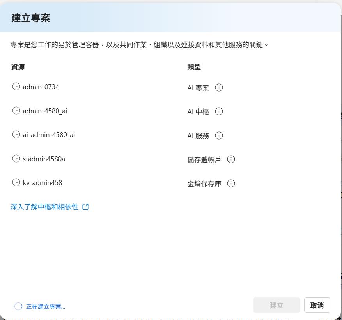Image resolution: width=342 pixels, height=320 pixels.
Task: View info icon for 金鑰保存庫
Action: point(231,184)
